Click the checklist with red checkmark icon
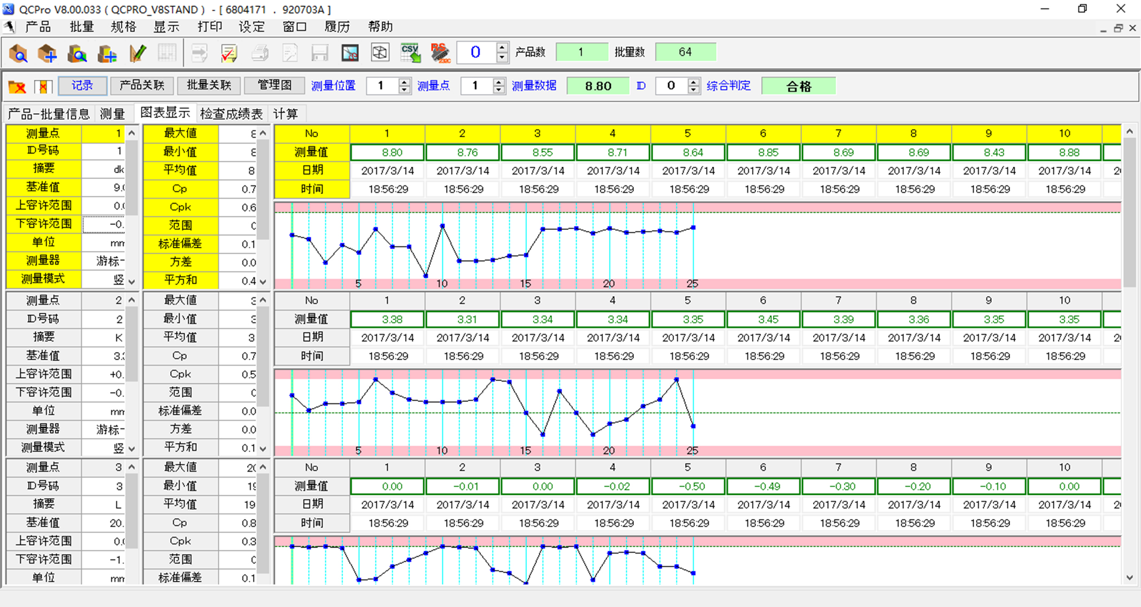The image size is (1141, 607). click(229, 53)
